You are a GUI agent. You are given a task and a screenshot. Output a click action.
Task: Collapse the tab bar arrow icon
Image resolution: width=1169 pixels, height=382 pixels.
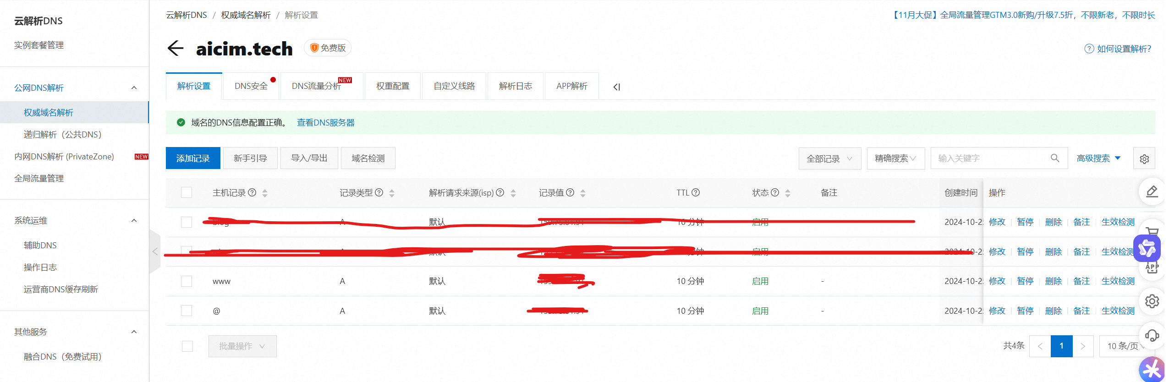click(x=616, y=87)
